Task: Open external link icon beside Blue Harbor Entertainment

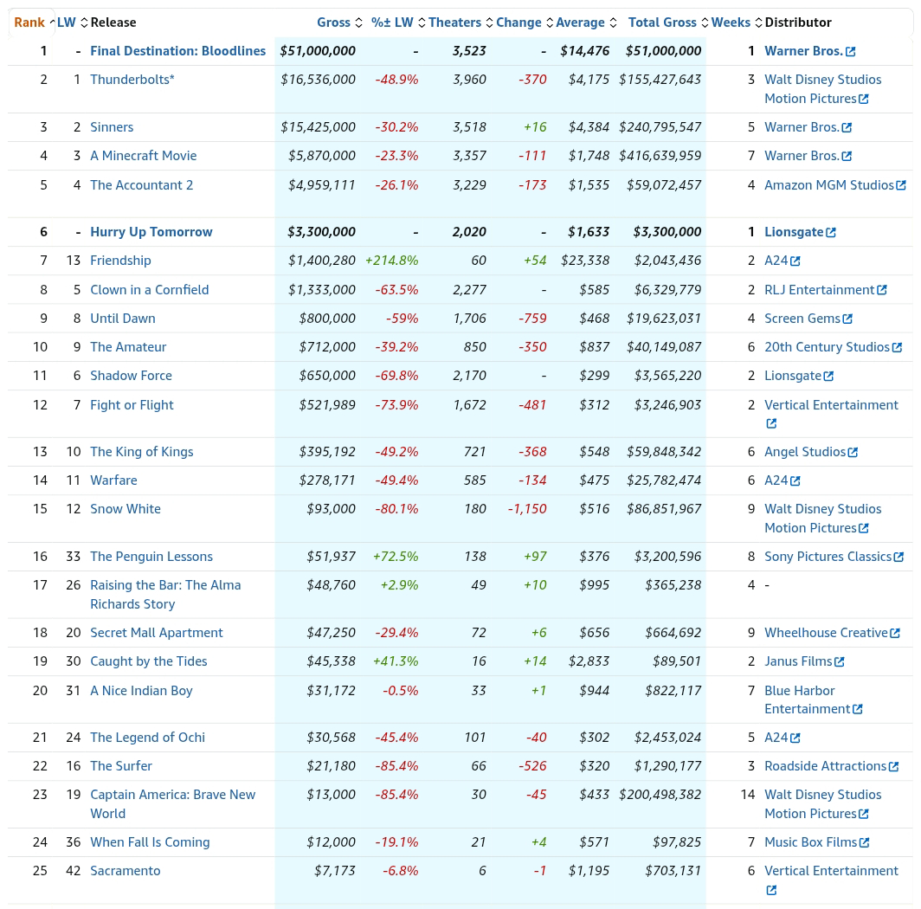Action: [x=858, y=710]
